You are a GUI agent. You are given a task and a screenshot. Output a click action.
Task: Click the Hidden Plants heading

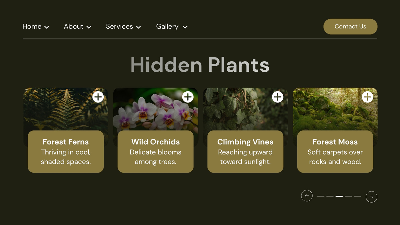coord(200,65)
